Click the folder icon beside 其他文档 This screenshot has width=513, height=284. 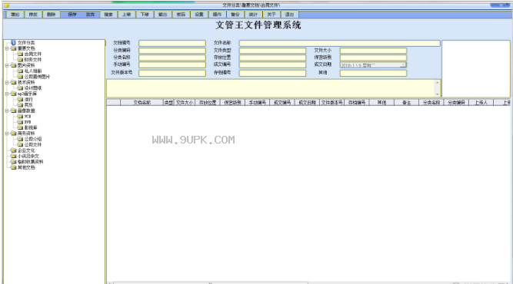pos(13,167)
